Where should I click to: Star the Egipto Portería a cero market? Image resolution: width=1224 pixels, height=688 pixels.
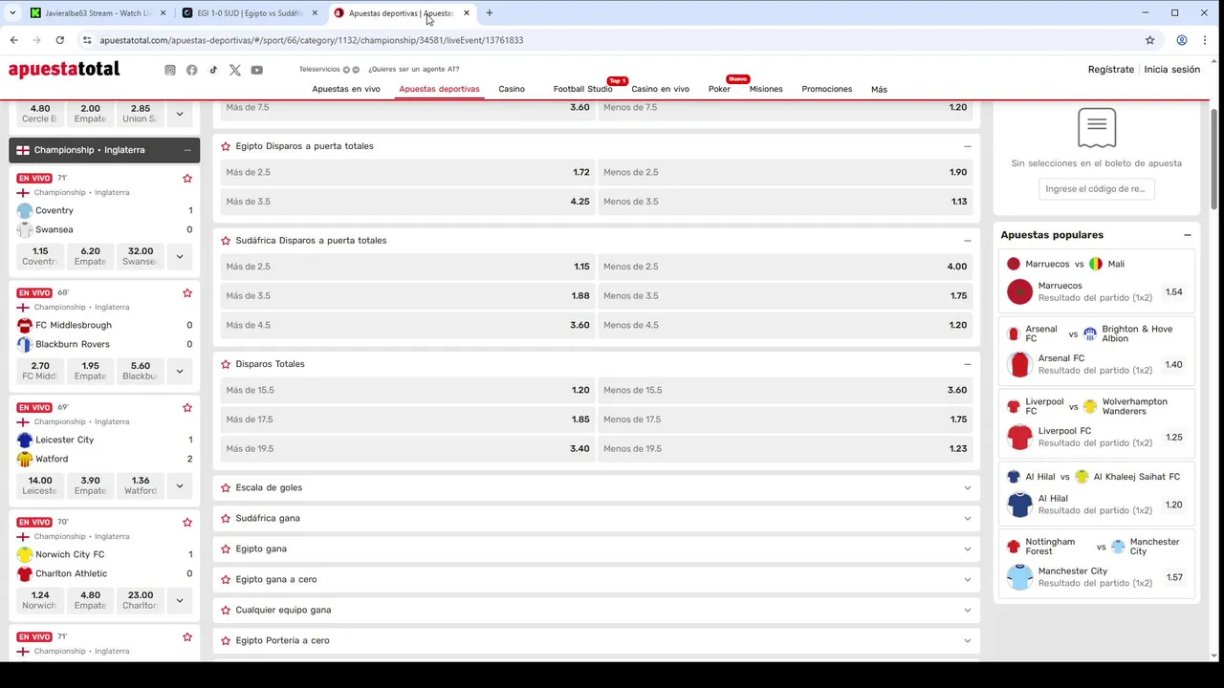pyautogui.click(x=226, y=640)
